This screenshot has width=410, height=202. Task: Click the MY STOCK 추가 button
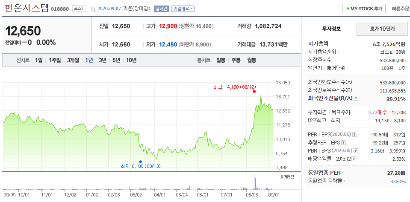click(x=364, y=9)
